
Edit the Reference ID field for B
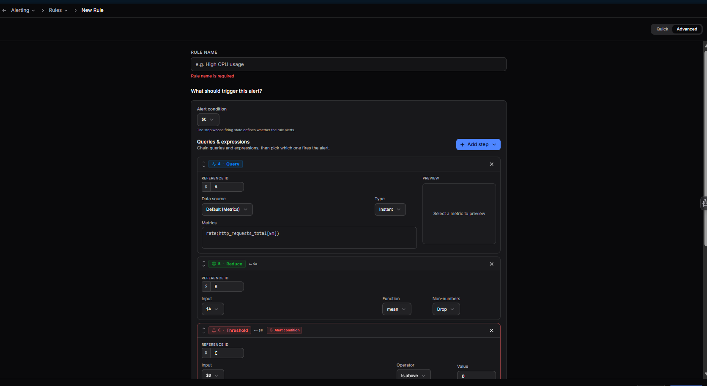(x=227, y=287)
